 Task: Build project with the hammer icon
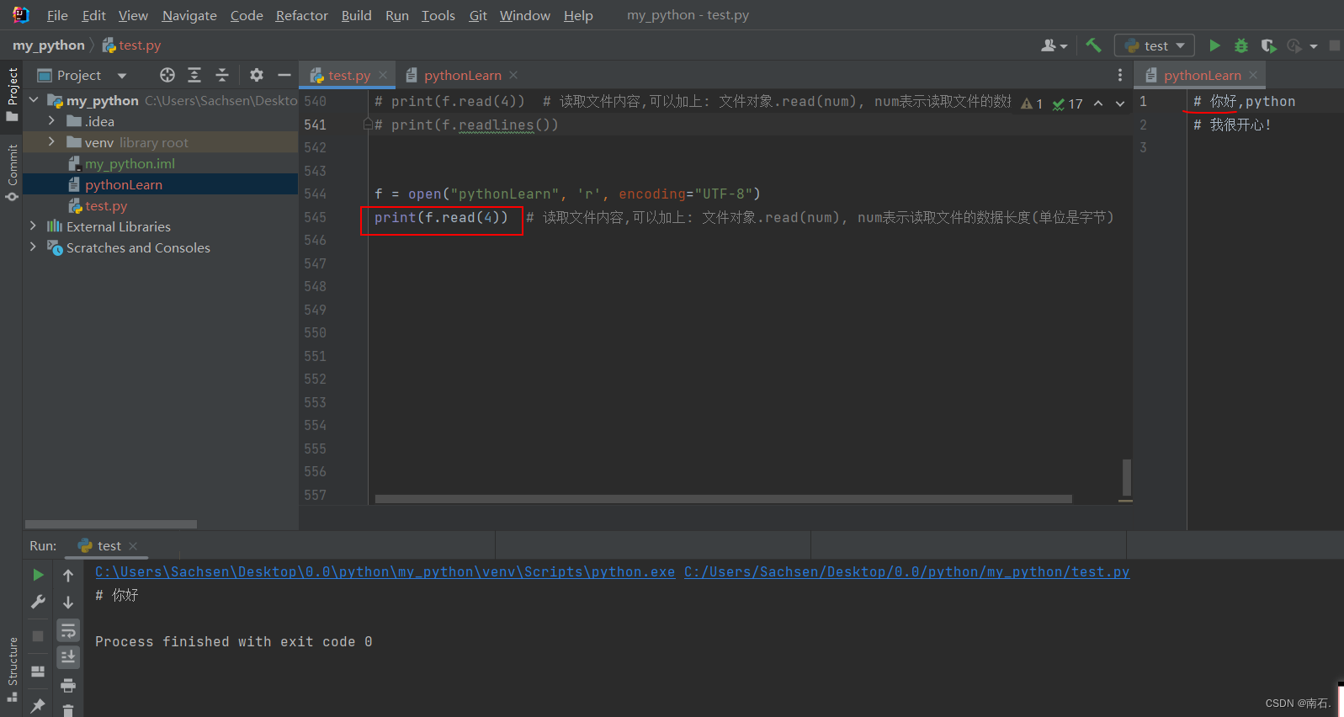point(1093,45)
